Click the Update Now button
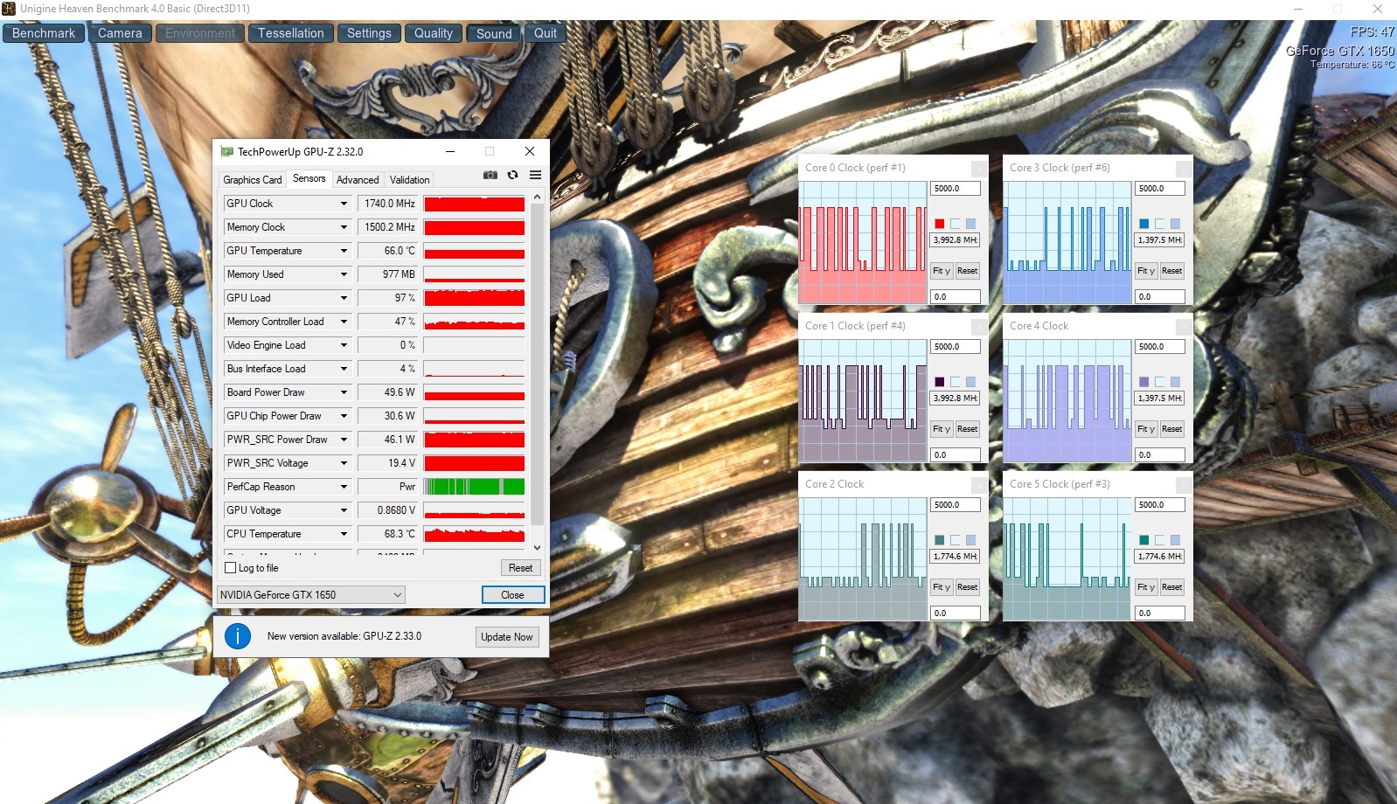The width and height of the screenshot is (1397, 804). click(x=506, y=637)
